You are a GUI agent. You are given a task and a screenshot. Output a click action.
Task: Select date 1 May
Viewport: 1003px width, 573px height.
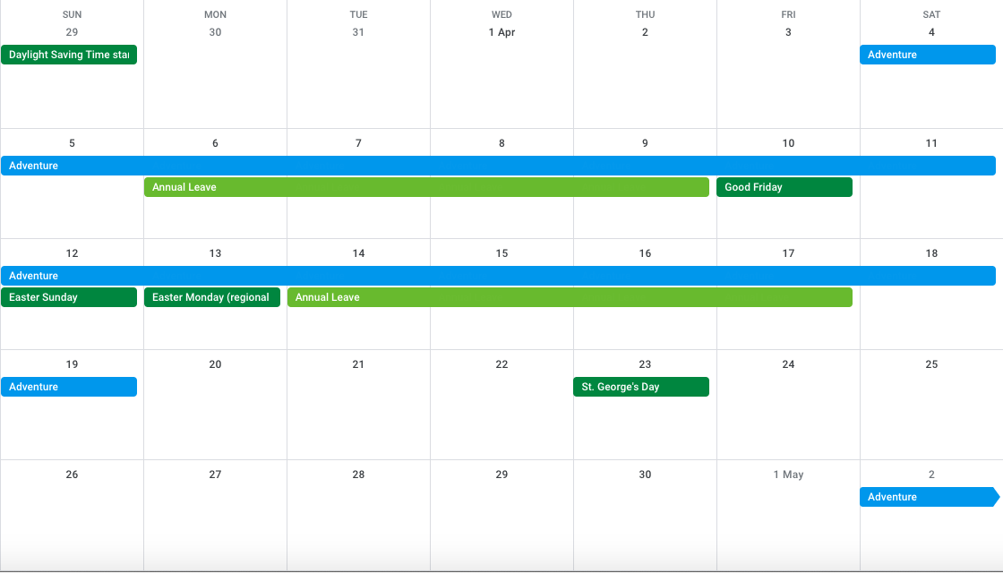[788, 475]
